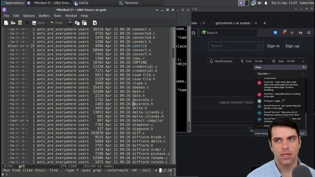This screenshot has width=315, height=177.
Task: Click the network icon in system tray
Action: 253,3
